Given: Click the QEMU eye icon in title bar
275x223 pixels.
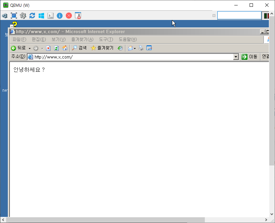Looking at the screenshot, I should [x=6, y=5].
